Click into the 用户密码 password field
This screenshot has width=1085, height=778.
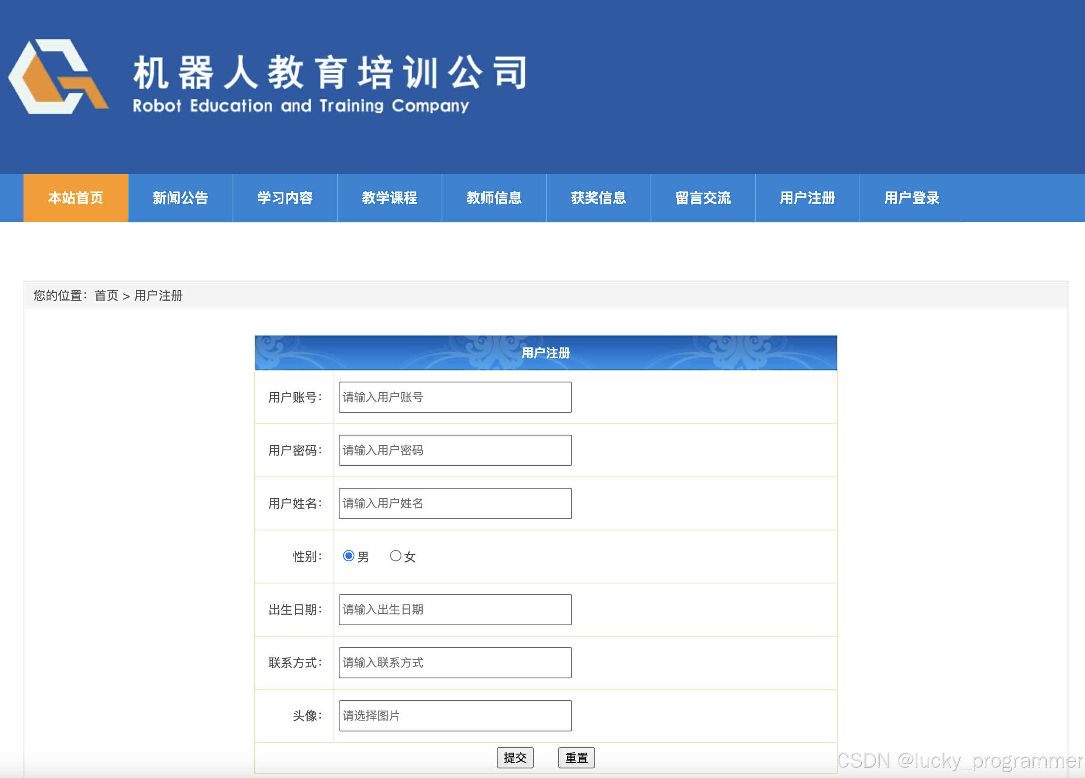tap(455, 450)
